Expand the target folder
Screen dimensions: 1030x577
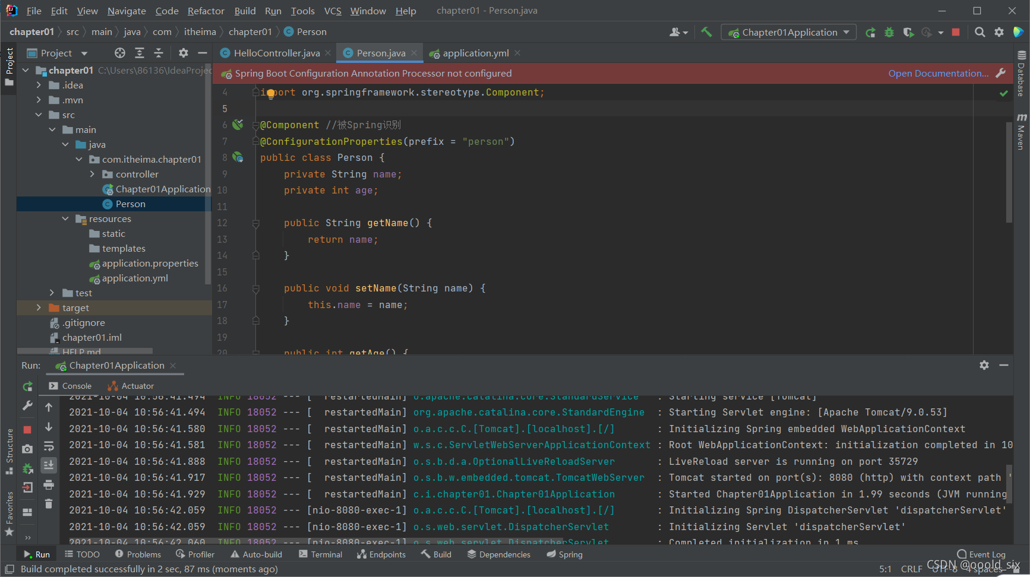39,307
